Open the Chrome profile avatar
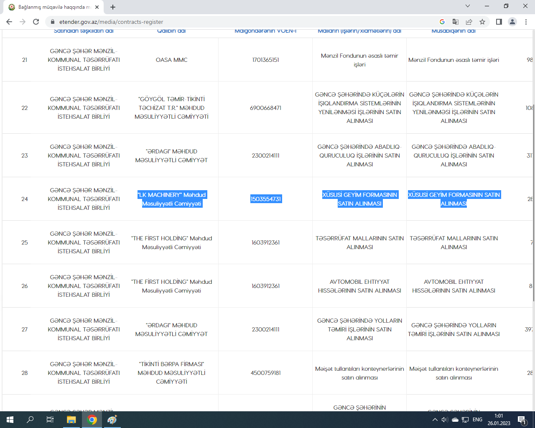The width and height of the screenshot is (535, 428). 512,22
